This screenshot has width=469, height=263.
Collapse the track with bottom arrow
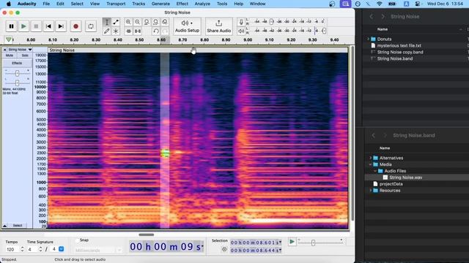pos(5,226)
